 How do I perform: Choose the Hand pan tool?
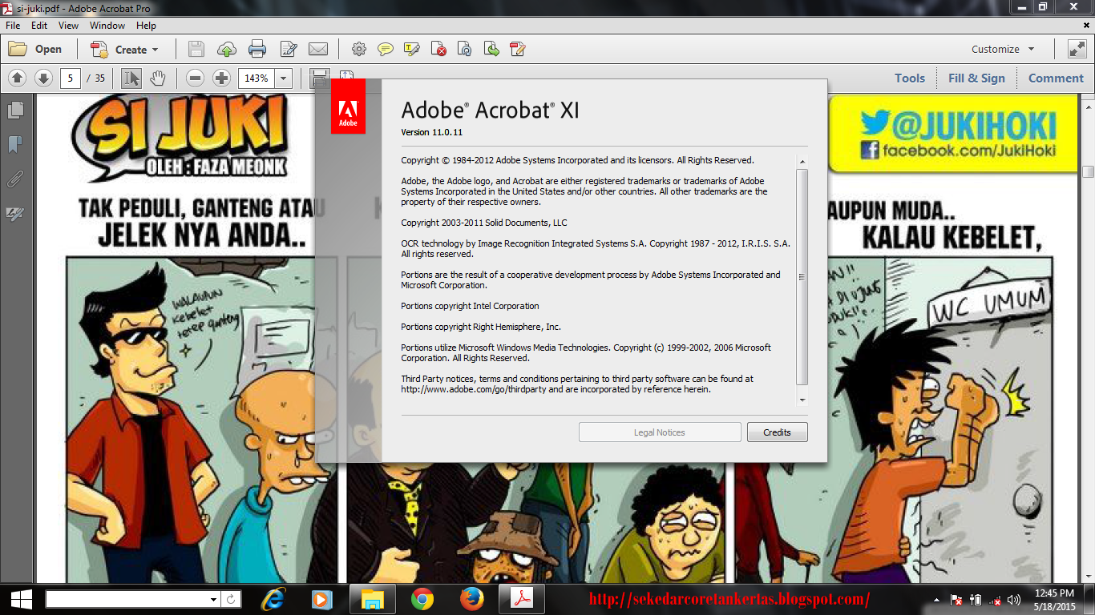pyautogui.click(x=158, y=78)
